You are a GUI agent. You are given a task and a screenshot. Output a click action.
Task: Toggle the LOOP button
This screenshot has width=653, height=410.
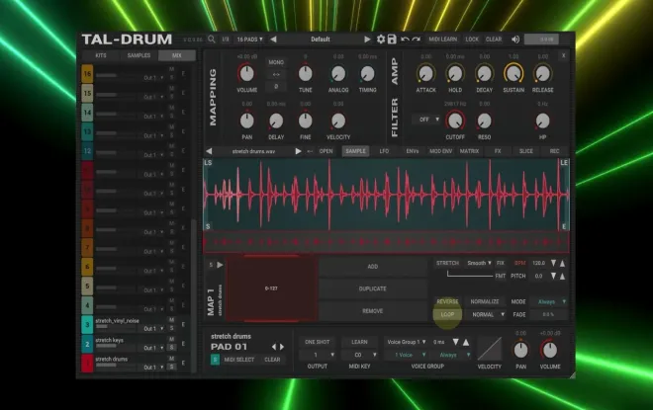click(447, 315)
